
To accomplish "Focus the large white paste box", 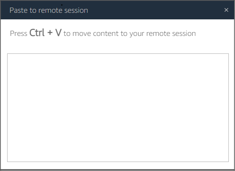I will (118, 108).
